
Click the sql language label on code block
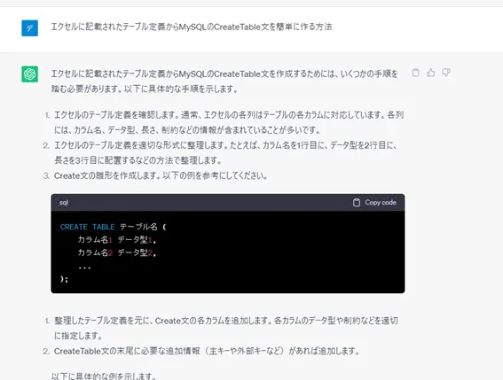(64, 203)
